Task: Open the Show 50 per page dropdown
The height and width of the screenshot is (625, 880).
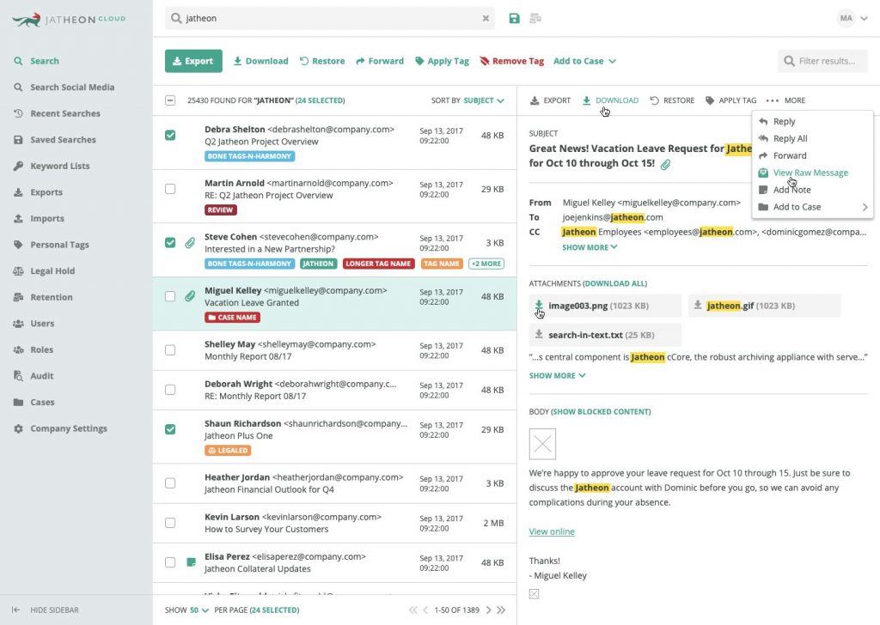Action: 199,610
